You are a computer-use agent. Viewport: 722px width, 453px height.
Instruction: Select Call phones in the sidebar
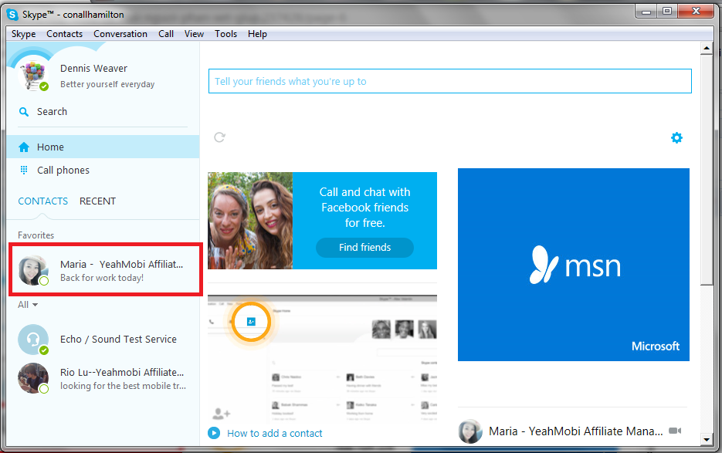coord(103,171)
